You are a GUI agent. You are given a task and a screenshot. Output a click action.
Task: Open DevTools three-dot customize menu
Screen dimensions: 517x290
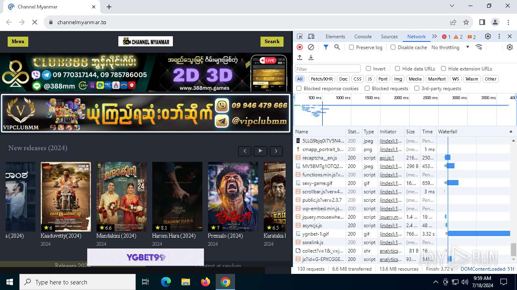499,36
